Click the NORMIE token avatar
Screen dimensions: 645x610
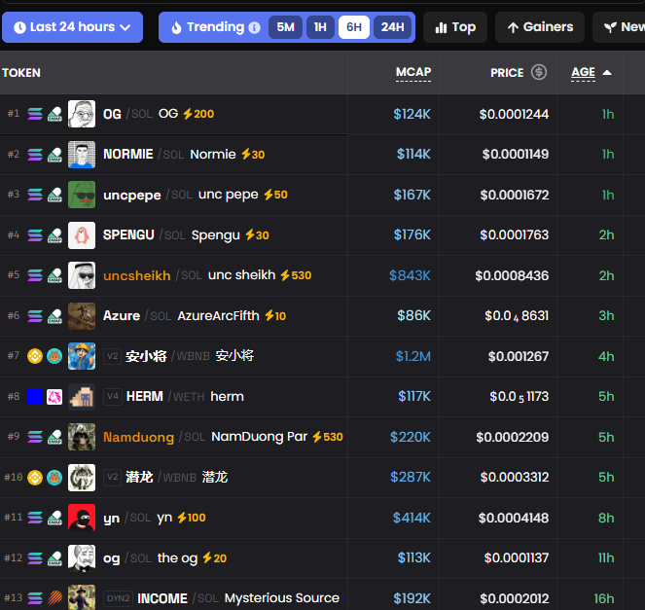(x=82, y=155)
